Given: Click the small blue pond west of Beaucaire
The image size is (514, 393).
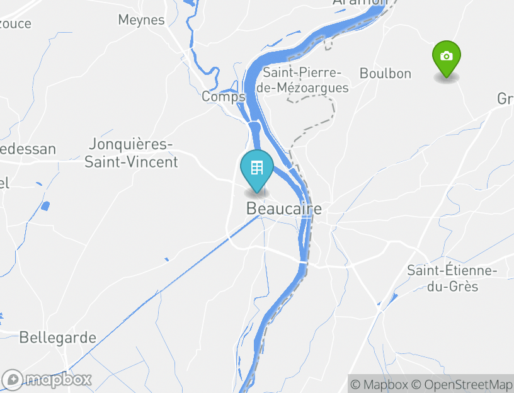Looking at the screenshot, I should coord(45,206).
